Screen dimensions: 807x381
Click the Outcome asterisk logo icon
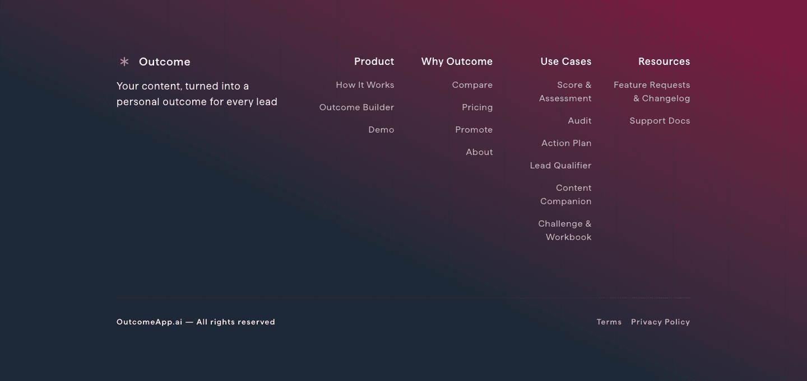point(124,62)
